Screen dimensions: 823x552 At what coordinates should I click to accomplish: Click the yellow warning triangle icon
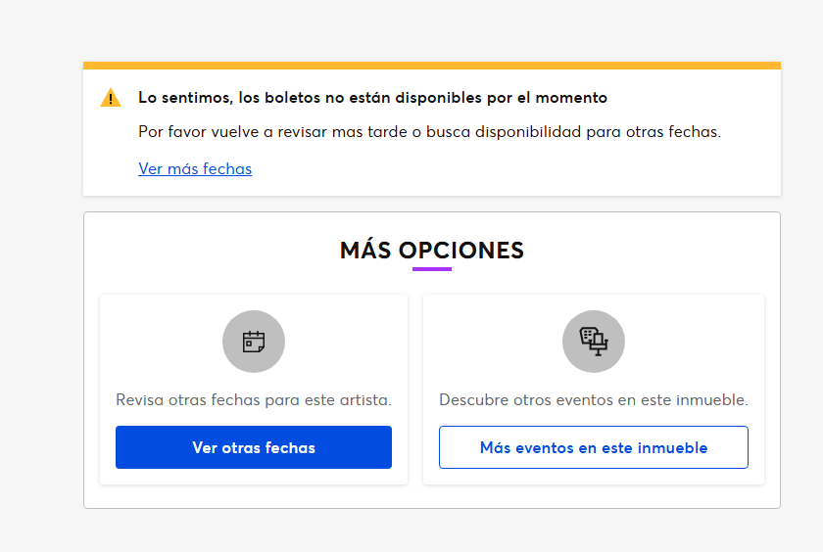click(111, 98)
